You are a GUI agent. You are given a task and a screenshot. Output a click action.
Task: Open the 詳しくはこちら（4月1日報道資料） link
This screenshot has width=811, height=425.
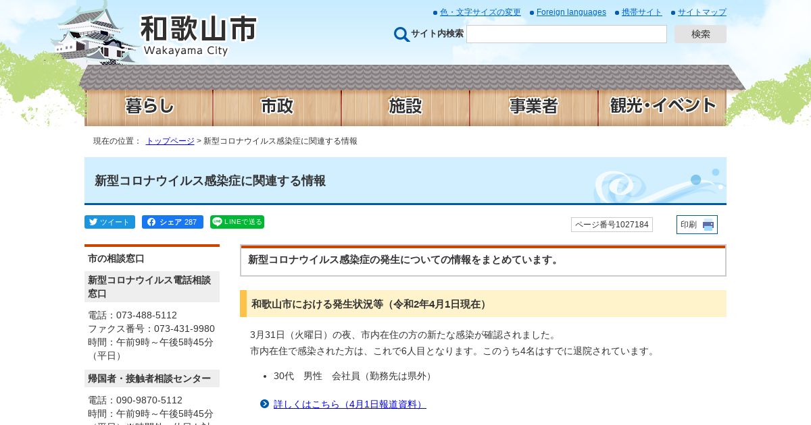[x=350, y=404]
